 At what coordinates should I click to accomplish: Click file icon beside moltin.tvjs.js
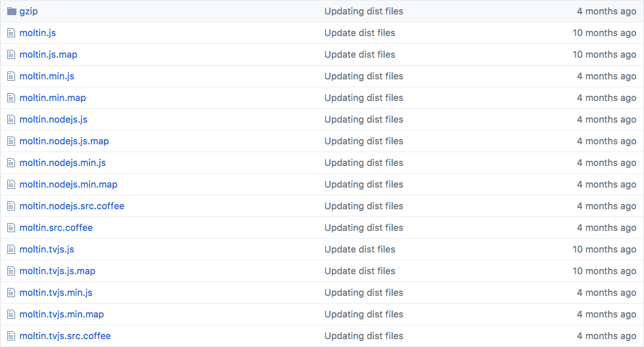point(11,249)
